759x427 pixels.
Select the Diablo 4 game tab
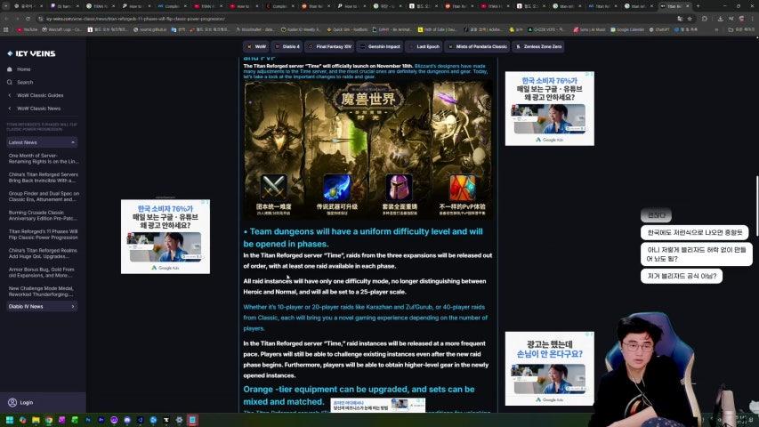[x=287, y=46]
